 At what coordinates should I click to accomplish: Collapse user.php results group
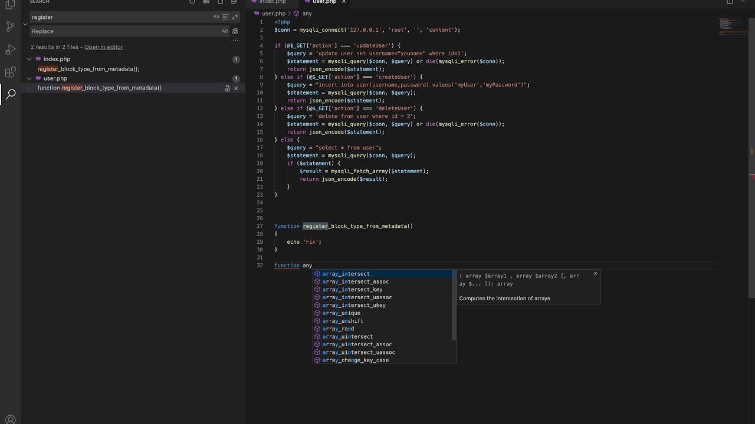coord(29,78)
